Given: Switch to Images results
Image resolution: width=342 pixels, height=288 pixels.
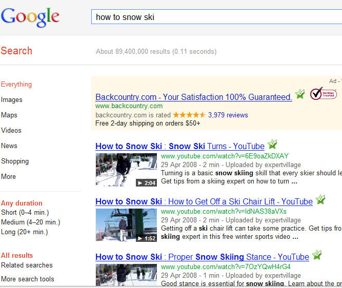Looking at the screenshot, I should pos(12,99).
